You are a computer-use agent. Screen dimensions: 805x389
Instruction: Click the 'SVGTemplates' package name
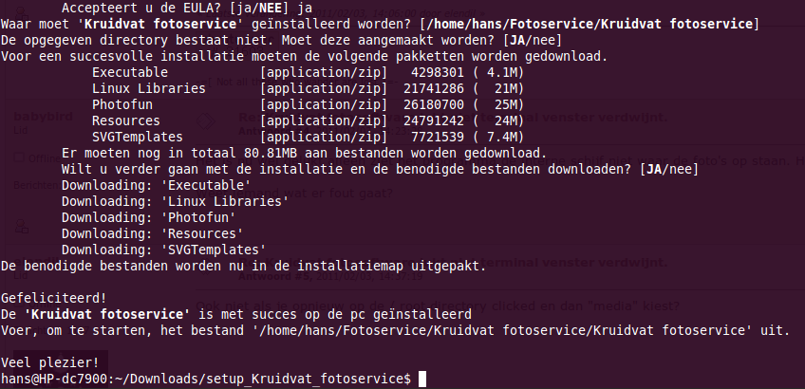coord(137,137)
